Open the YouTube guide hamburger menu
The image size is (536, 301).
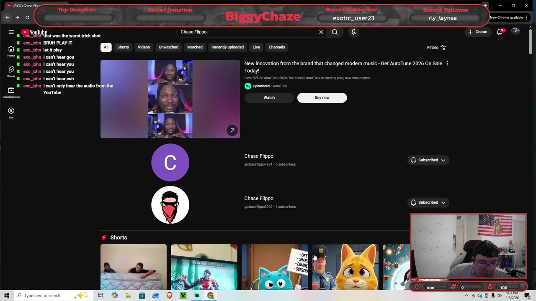pyautogui.click(x=11, y=32)
